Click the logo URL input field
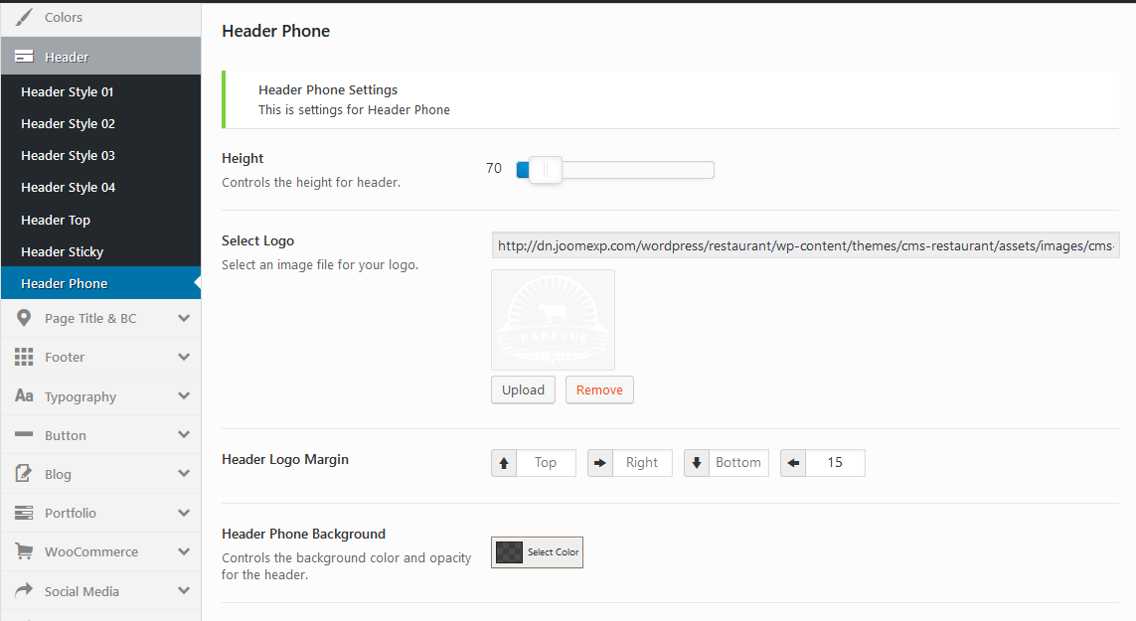This screenshot has width=1136, height=621. pos(805,245)
